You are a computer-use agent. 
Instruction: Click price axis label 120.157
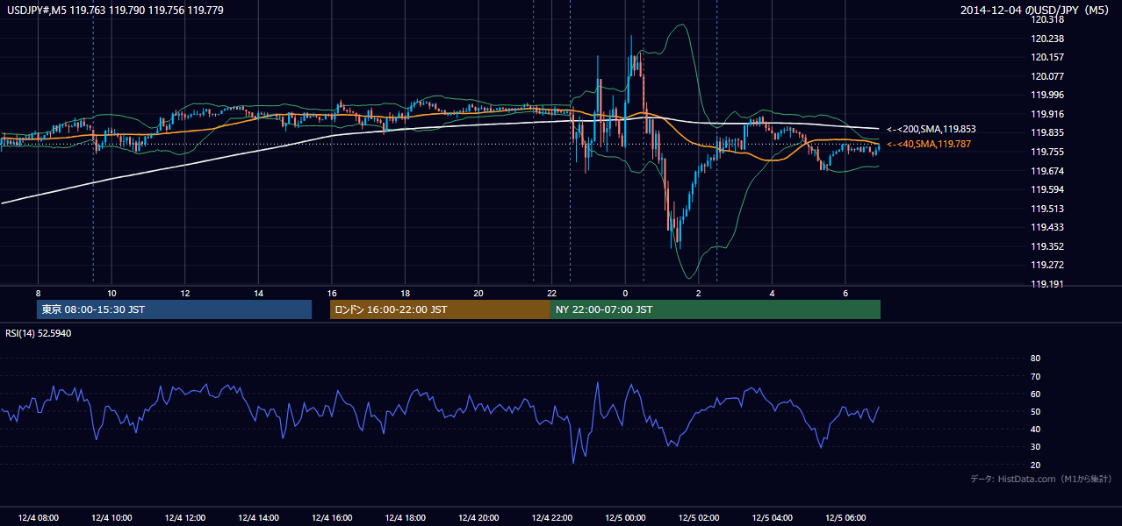click(1048, 58)
